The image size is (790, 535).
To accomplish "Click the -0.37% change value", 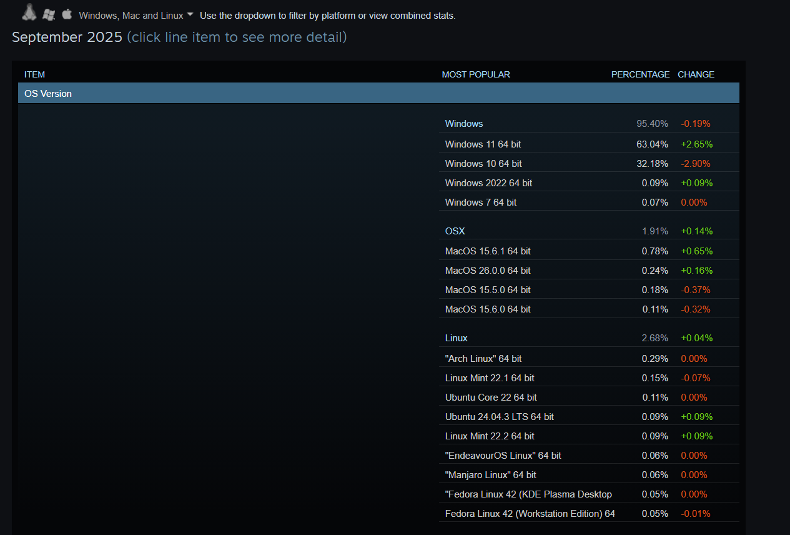I will click(x=696, y=289).
